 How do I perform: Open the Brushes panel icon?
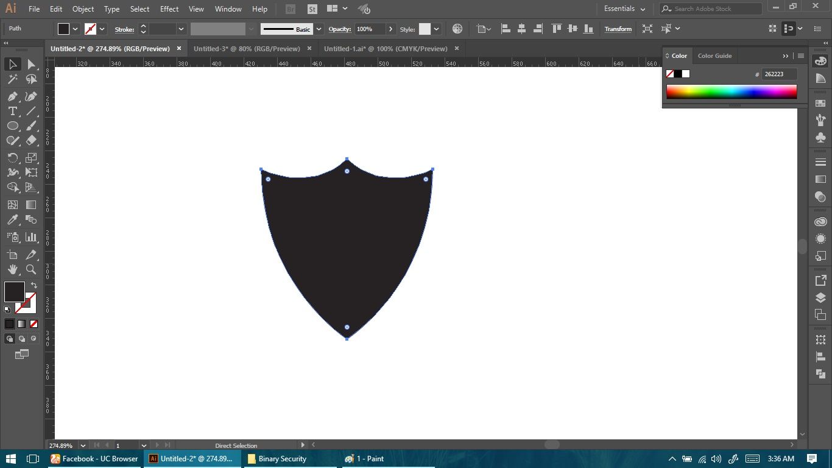tap(820, 121)
